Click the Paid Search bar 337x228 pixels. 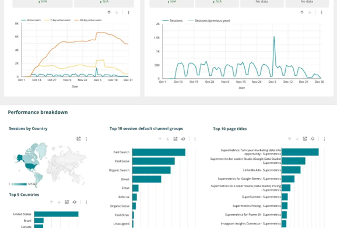tap(159, 152)
